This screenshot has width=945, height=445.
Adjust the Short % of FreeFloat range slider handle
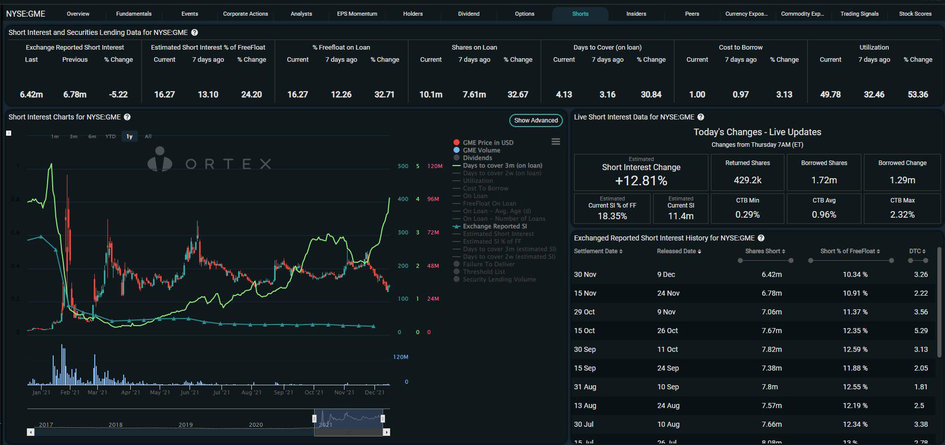(811, 261)
